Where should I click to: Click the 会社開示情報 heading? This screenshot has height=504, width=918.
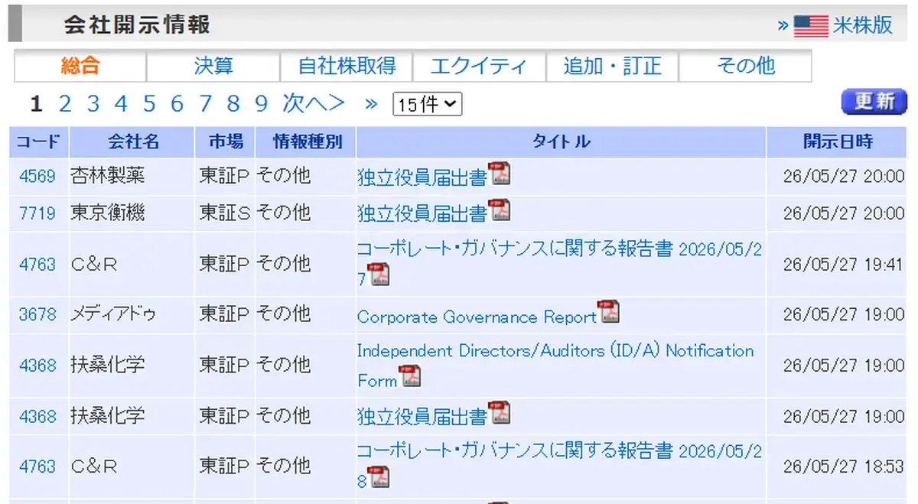(x=137, y=25)
